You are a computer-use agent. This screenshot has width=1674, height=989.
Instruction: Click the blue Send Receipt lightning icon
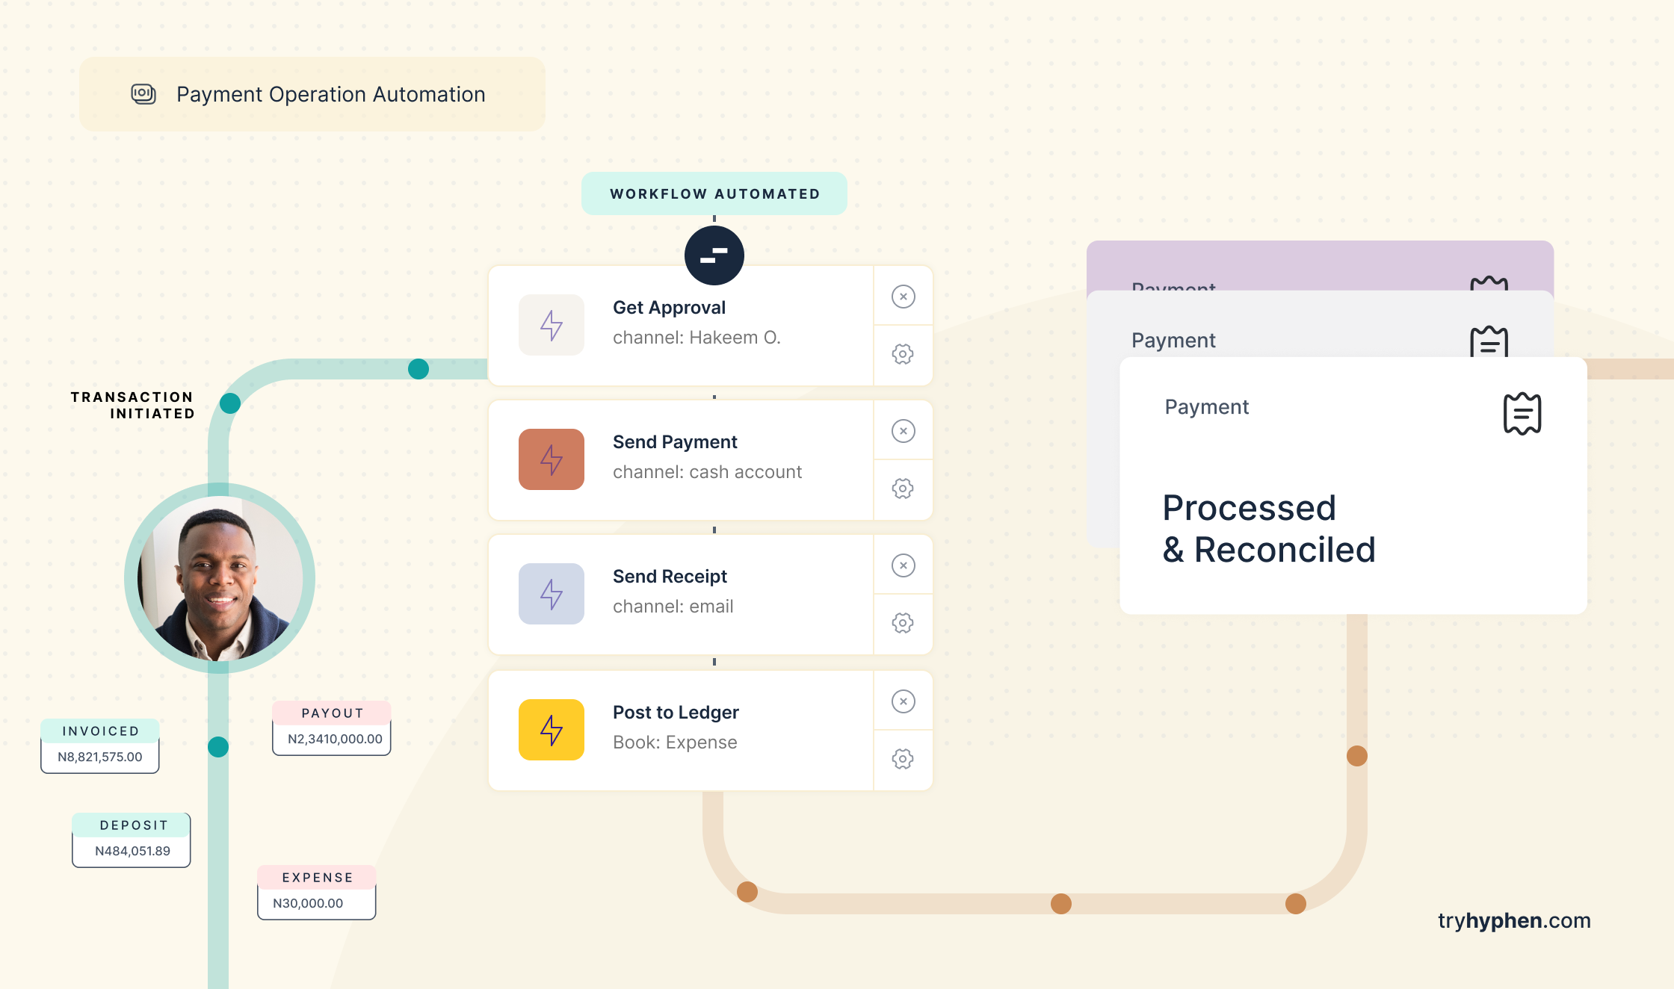(x=552, y=594)
